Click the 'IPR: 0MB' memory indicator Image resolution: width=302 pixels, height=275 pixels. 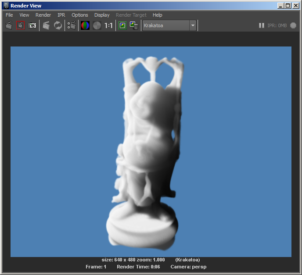(277, 25)
